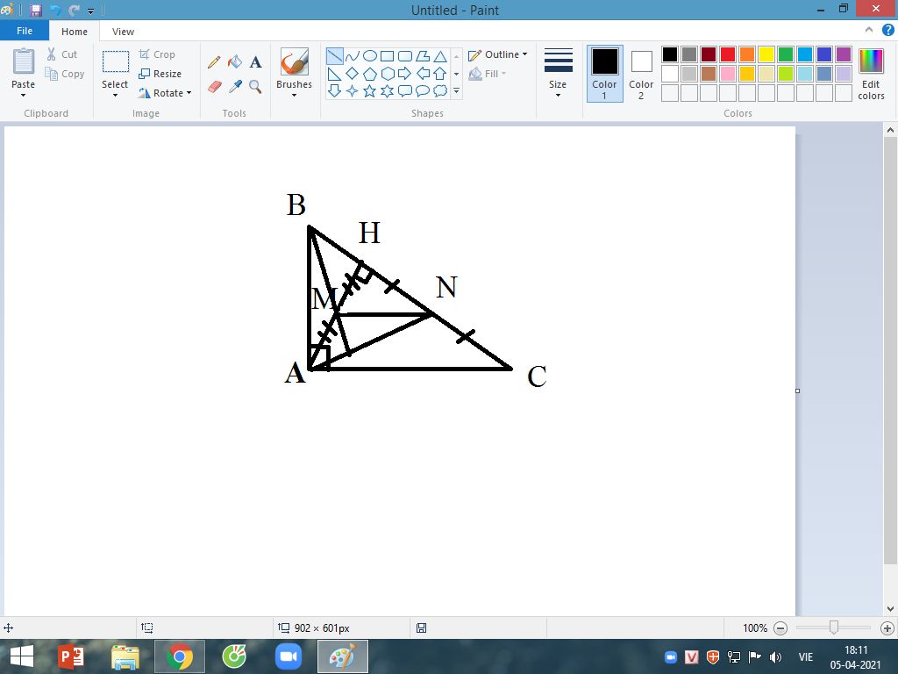Screen dimensions: 898x674
Task: Choose the Six-point star shape
Action: click(x=387, y=90)
